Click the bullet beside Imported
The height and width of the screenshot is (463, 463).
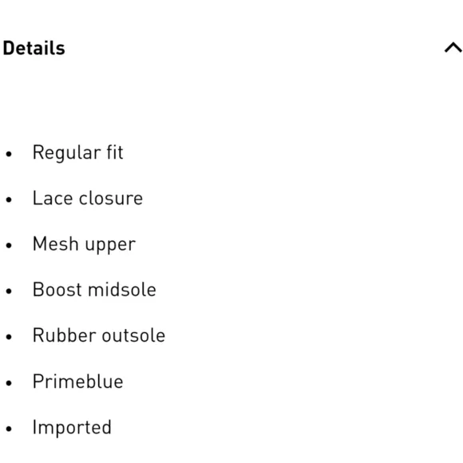9,429
